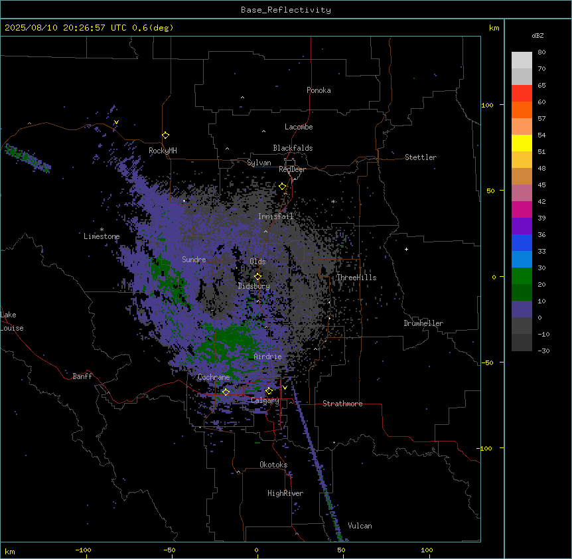Click the Sylvan label
This screenshot has width=572, height=559.
coord(259,163)
